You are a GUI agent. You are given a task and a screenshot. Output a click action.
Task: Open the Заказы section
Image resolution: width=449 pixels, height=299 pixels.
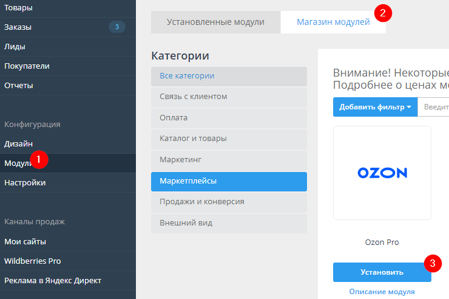[67, 27]
